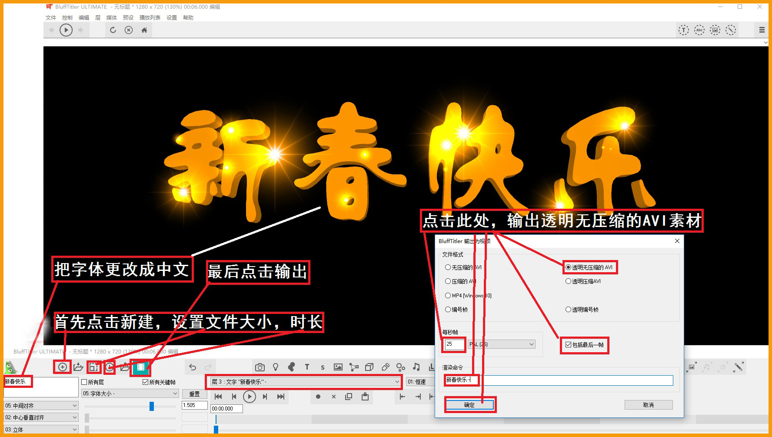Open the 预设 menu

[128, 18]
